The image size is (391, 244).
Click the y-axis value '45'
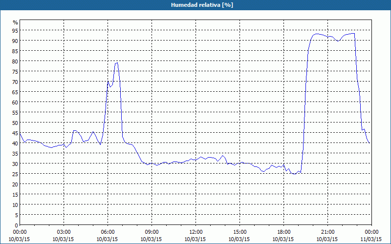[x=15, y=133]
